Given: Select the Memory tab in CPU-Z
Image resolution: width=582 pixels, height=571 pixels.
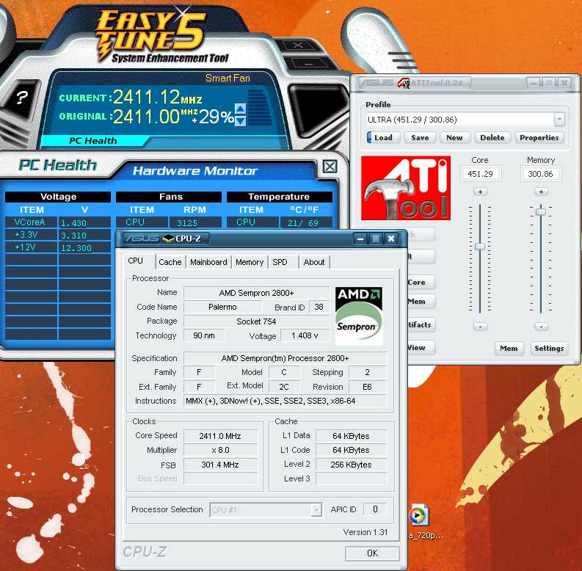Looking at the screenshot, I should [250, 262].
